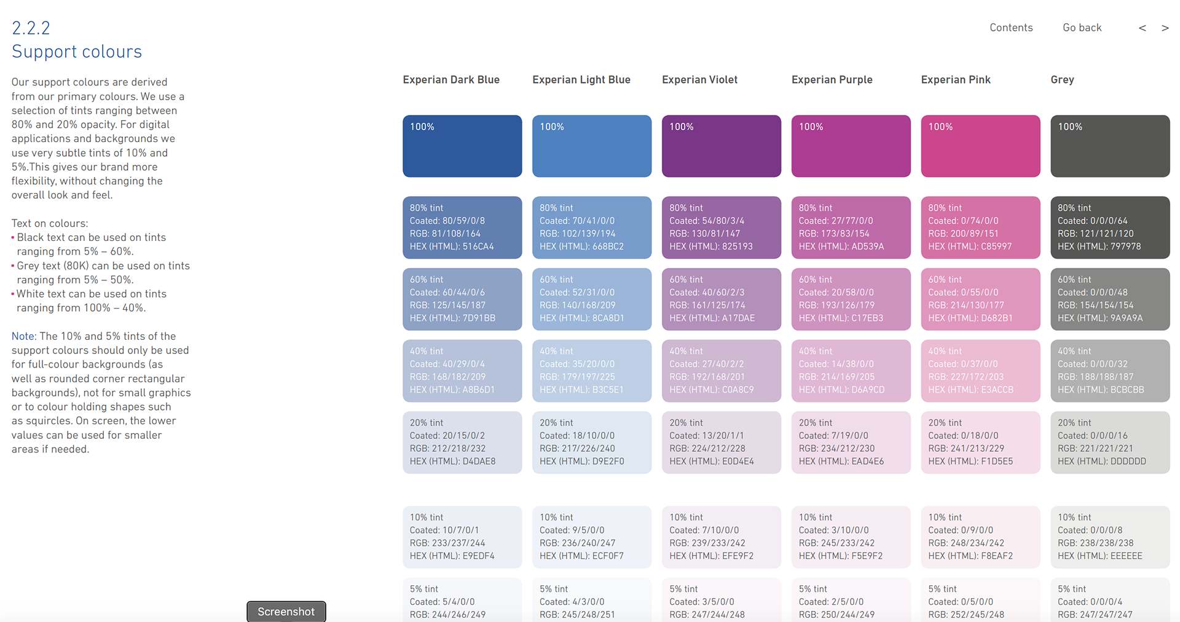1180x622 pixels.
Task: Select the 100% Experian Purple swatch
Action: tap(851, 146)
